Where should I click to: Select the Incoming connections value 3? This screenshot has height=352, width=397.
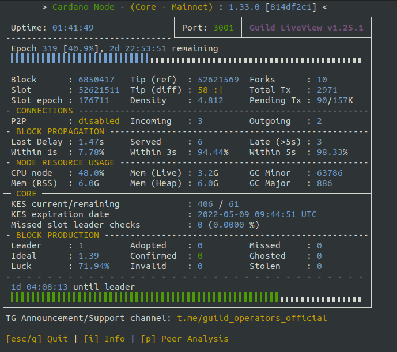(x=200, y=121)
